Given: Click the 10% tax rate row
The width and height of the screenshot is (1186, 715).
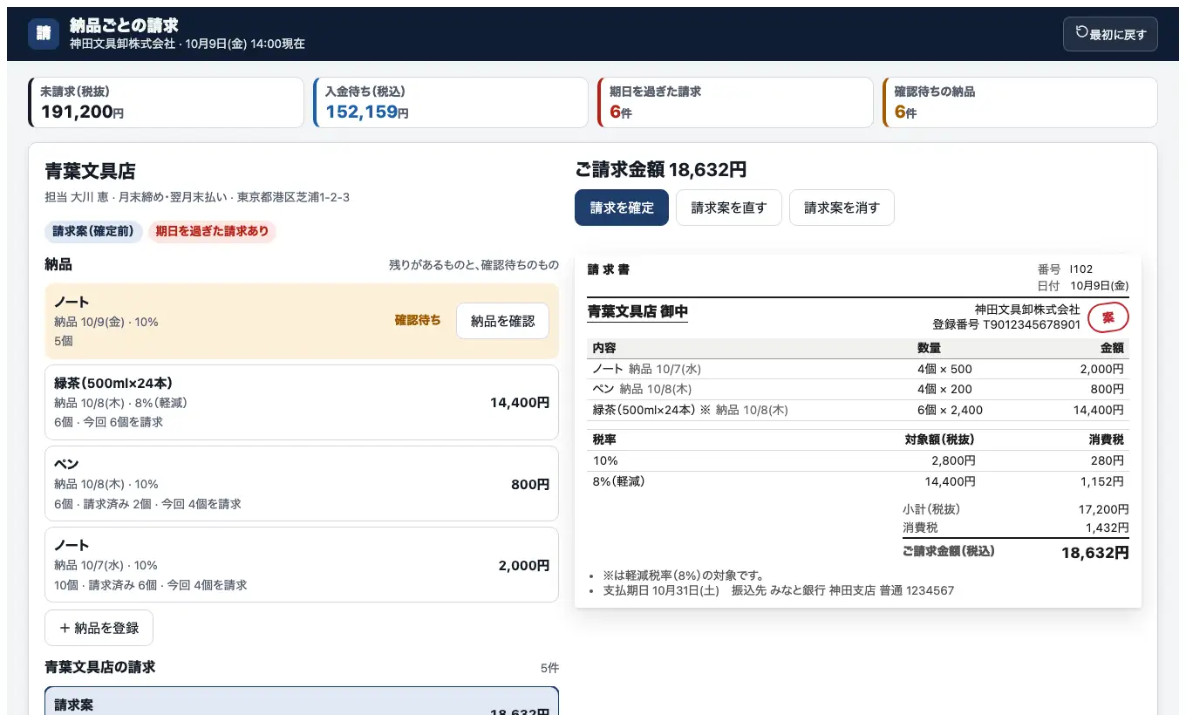Looking at the screenshot, I should (x=858, y=460).
